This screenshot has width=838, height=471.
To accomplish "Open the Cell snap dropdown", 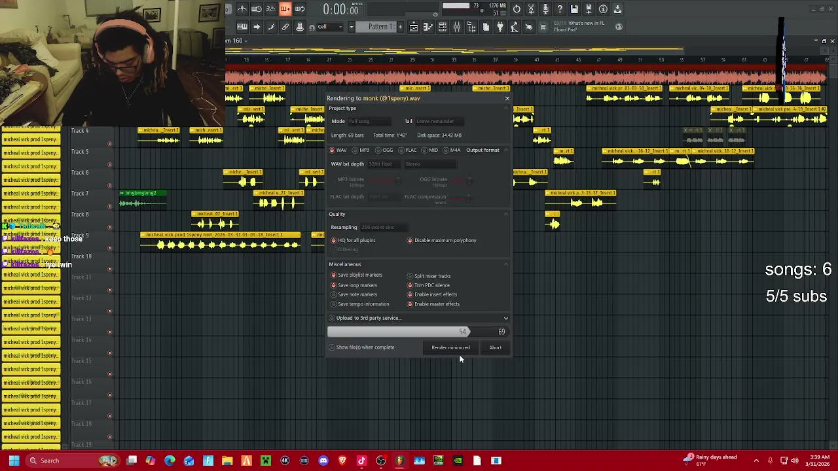I will [x=330, y=27].
